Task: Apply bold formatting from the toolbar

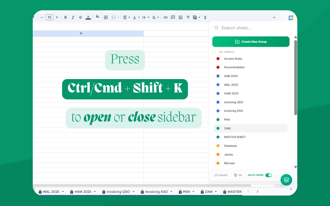Action: click(x=65, y=17)
